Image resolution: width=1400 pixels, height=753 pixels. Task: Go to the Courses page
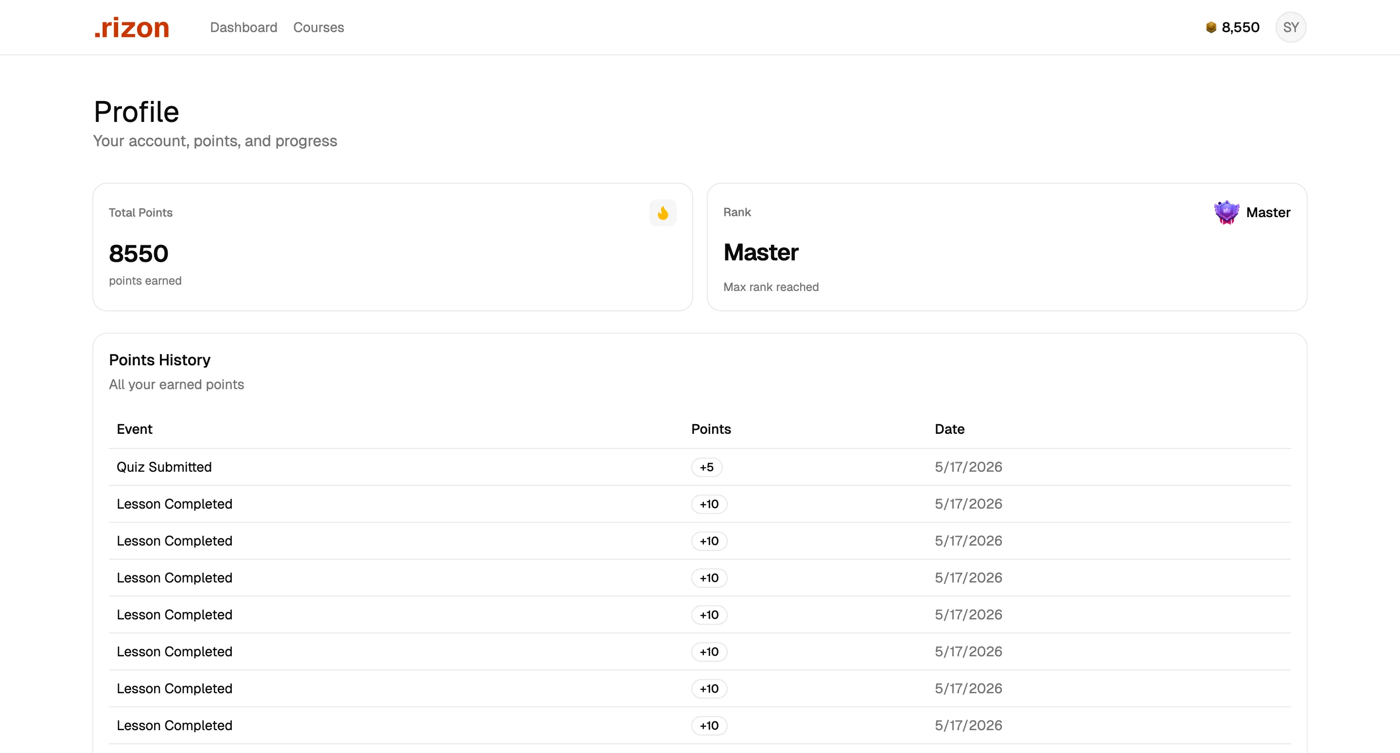(x=318, y=27)
